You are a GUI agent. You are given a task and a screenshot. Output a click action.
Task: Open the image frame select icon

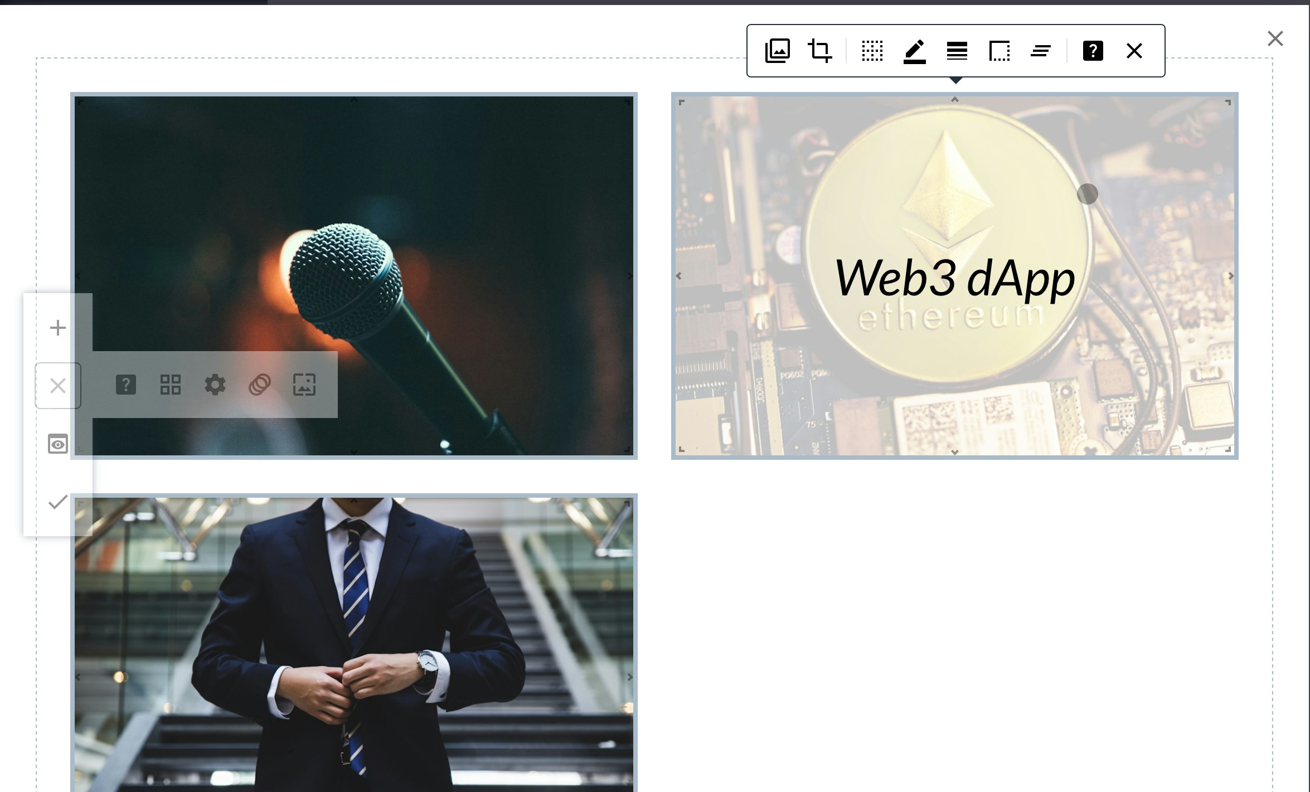pyautogui.click(x=304, y=385)
